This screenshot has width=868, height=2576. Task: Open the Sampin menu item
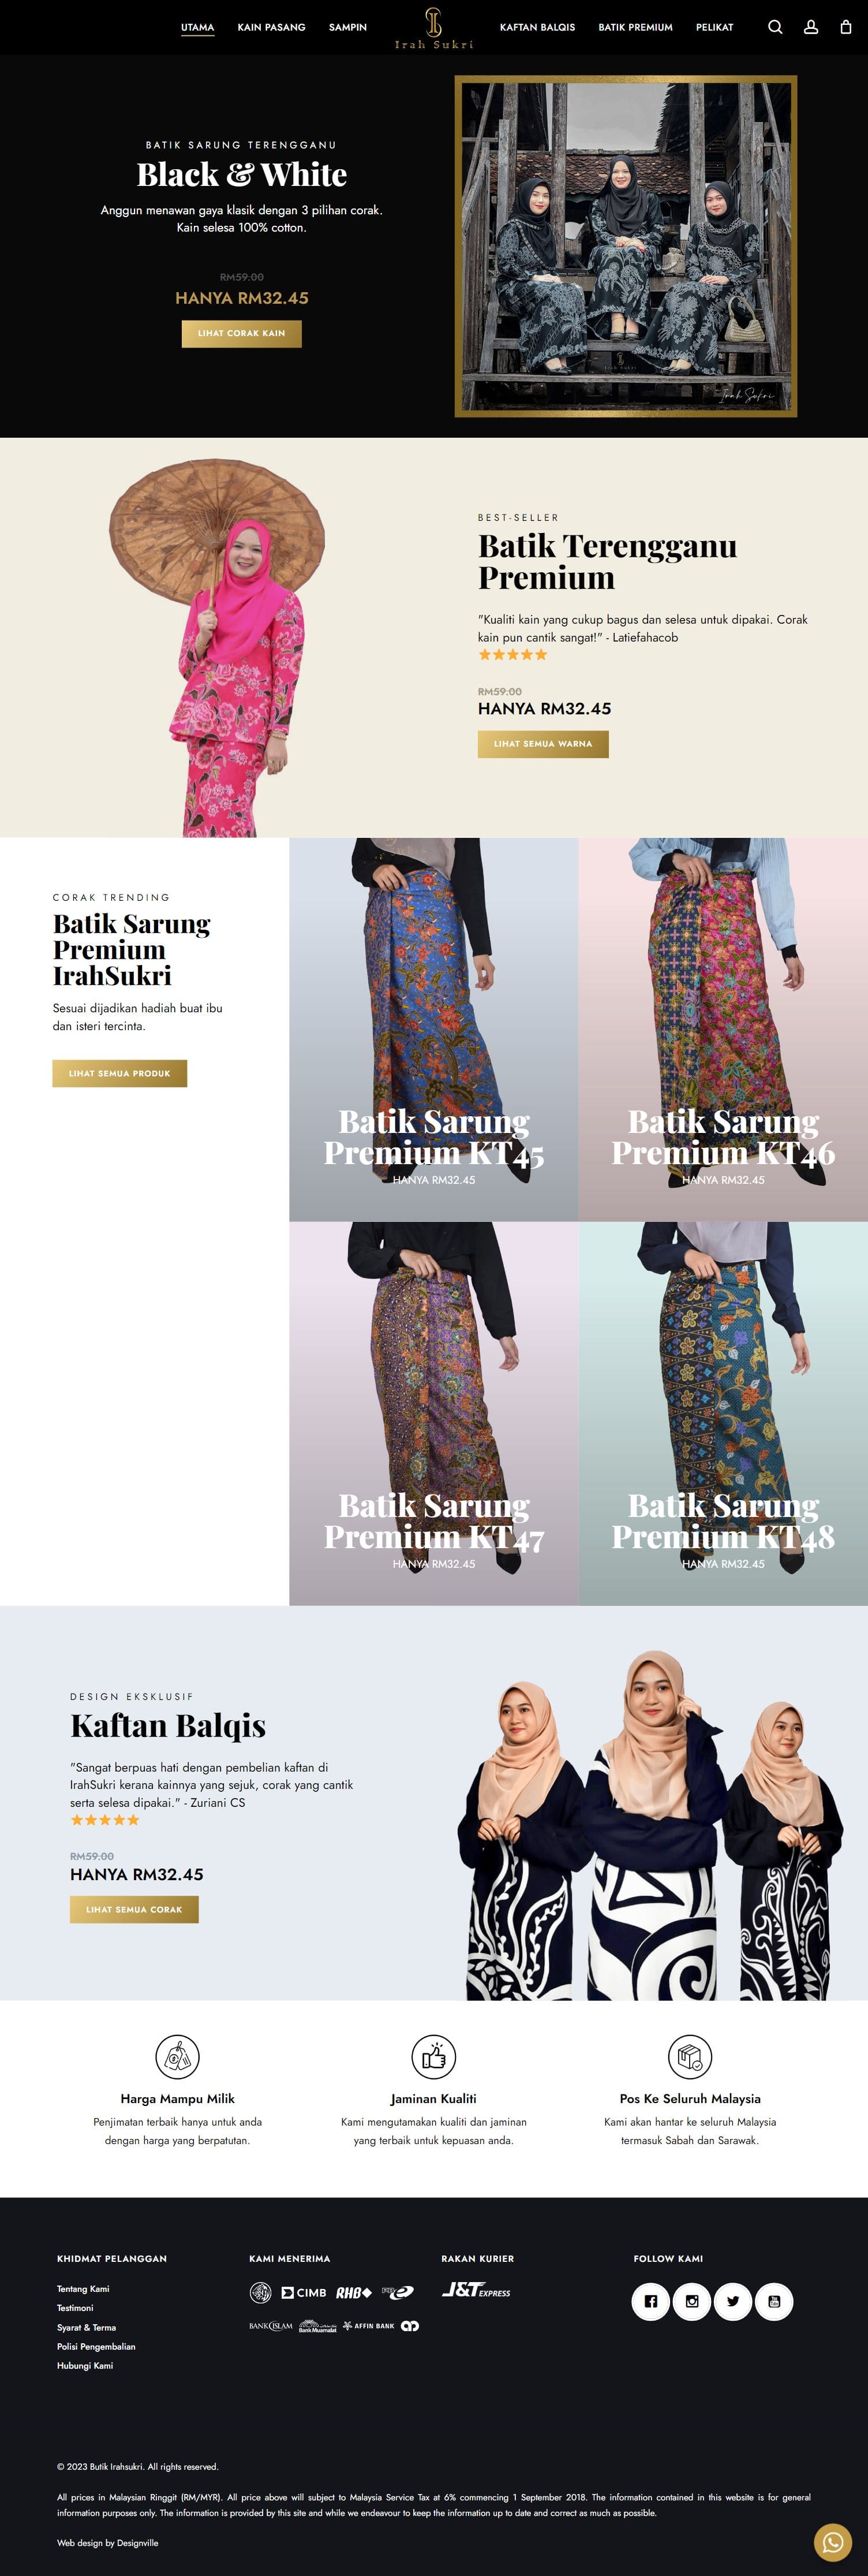[x=348, y=27]
